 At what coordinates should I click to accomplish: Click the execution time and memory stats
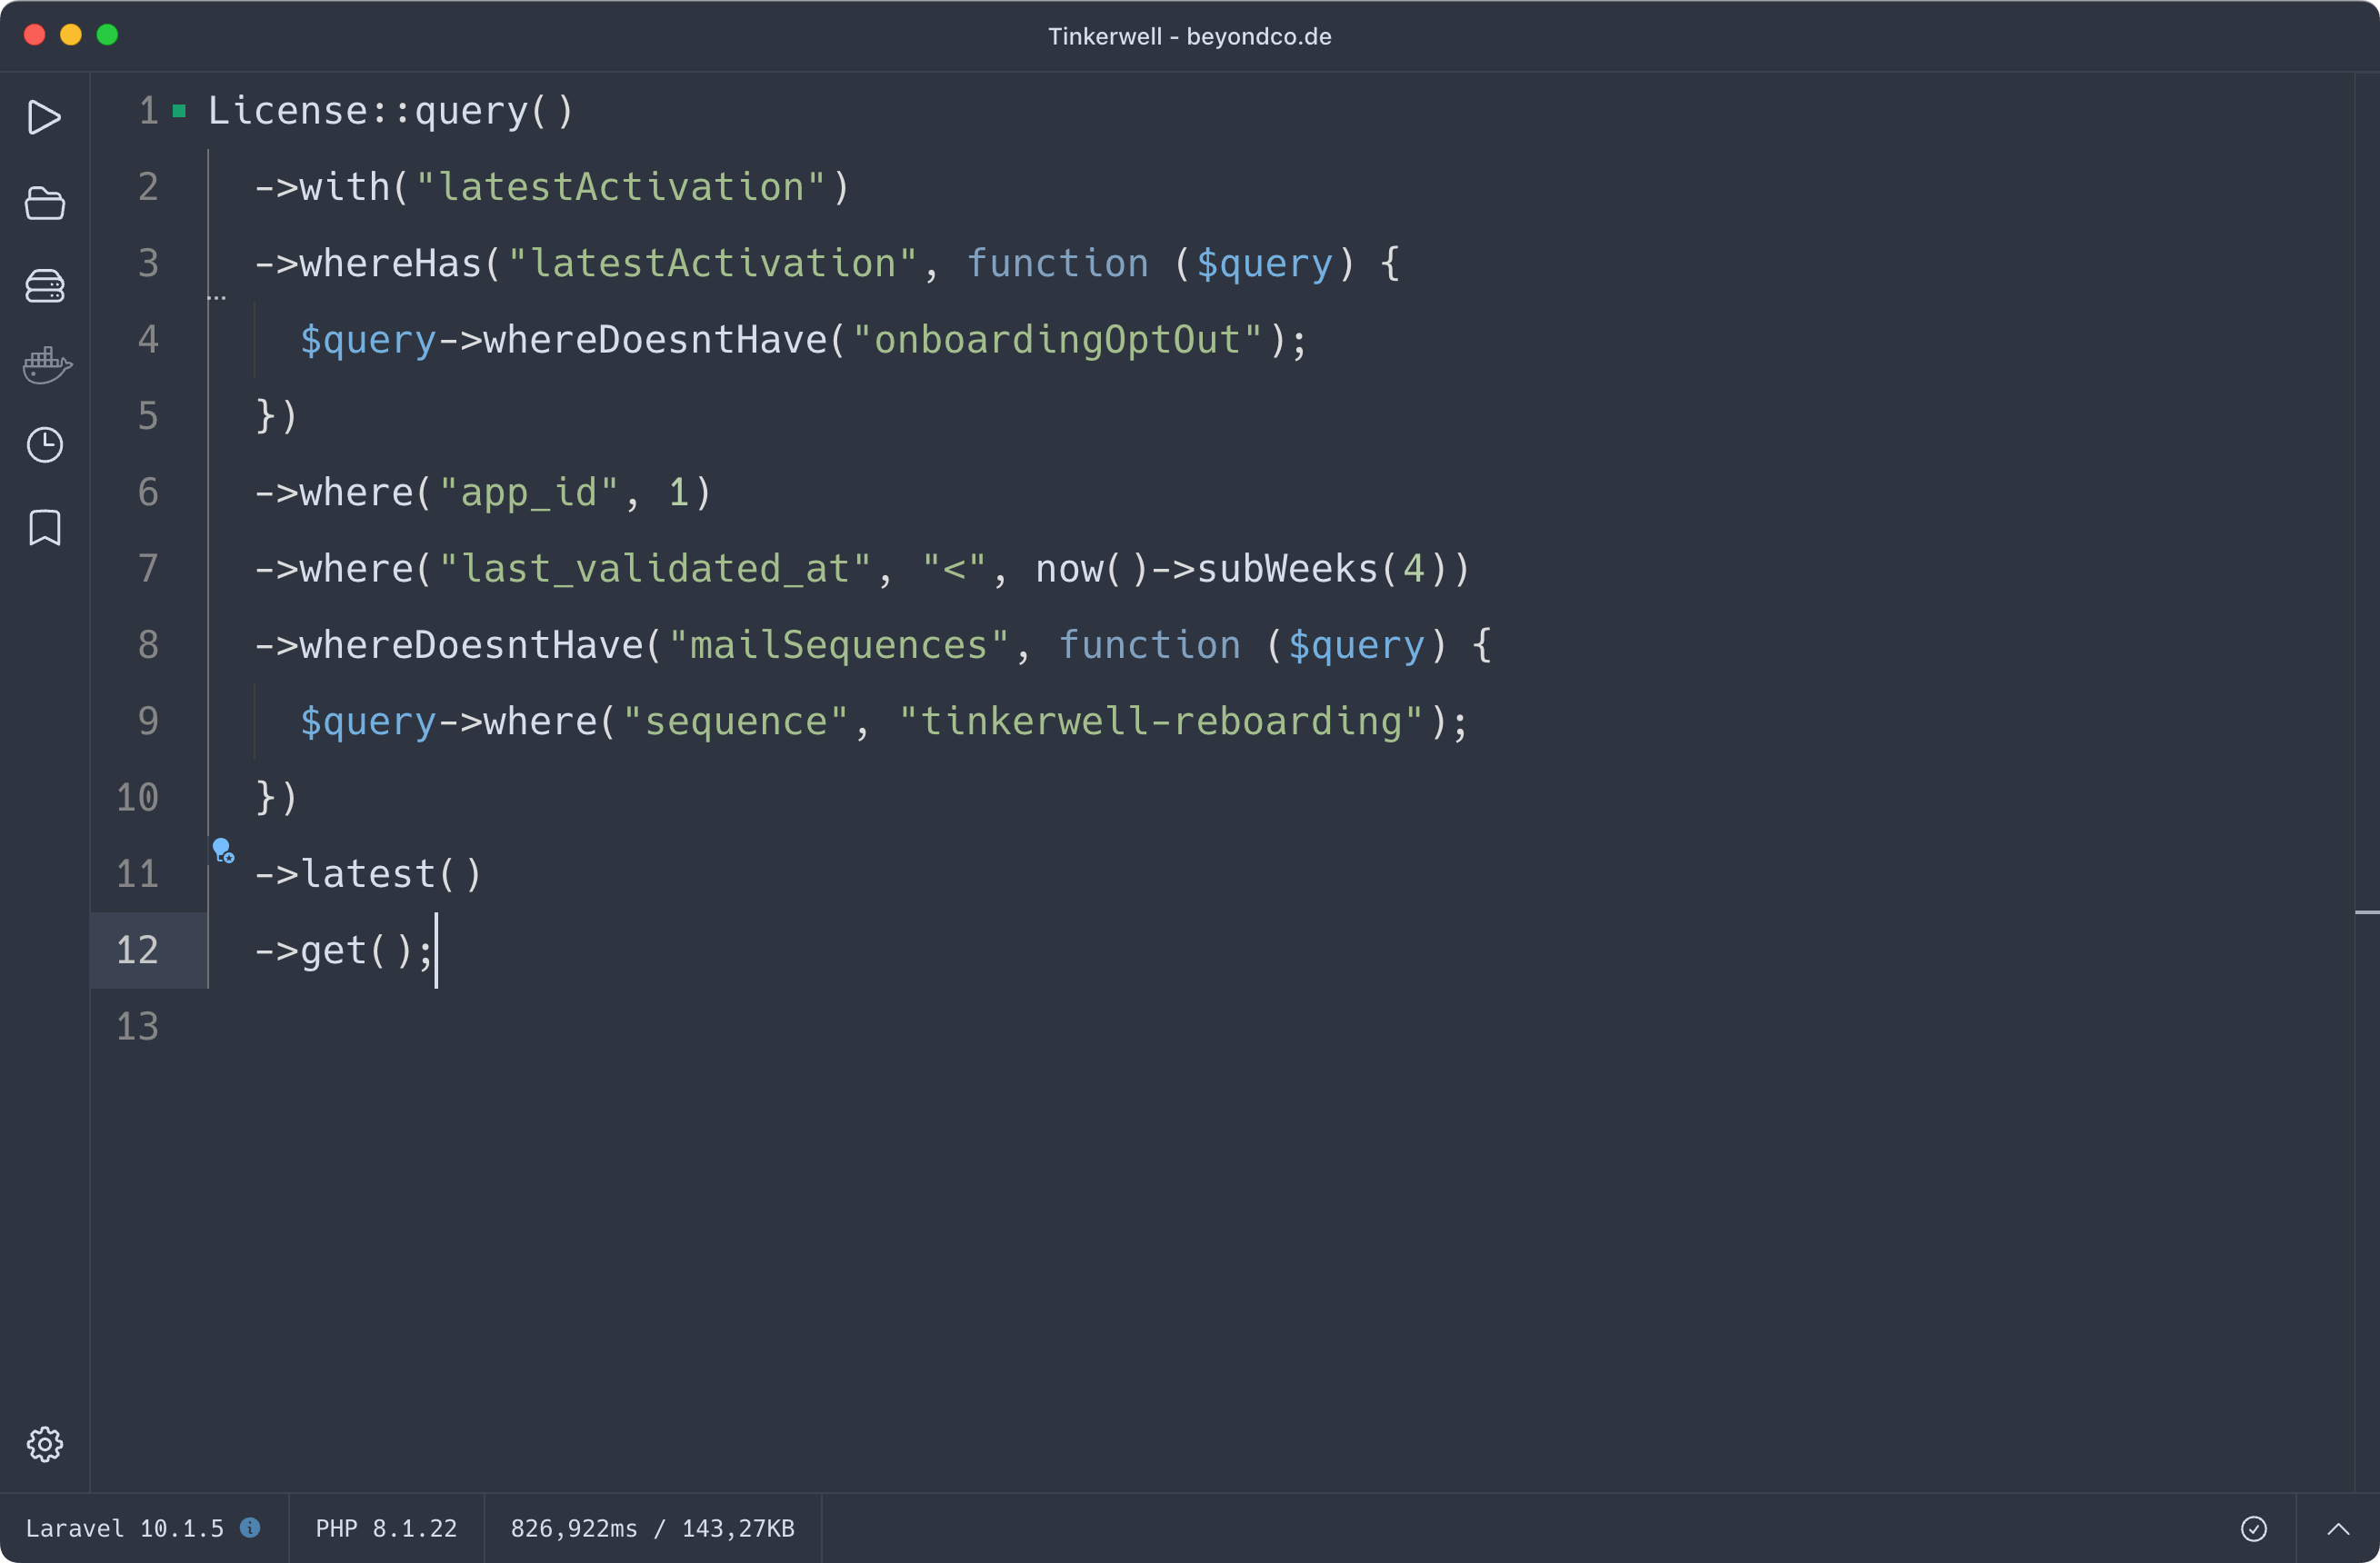point(652,1528)
